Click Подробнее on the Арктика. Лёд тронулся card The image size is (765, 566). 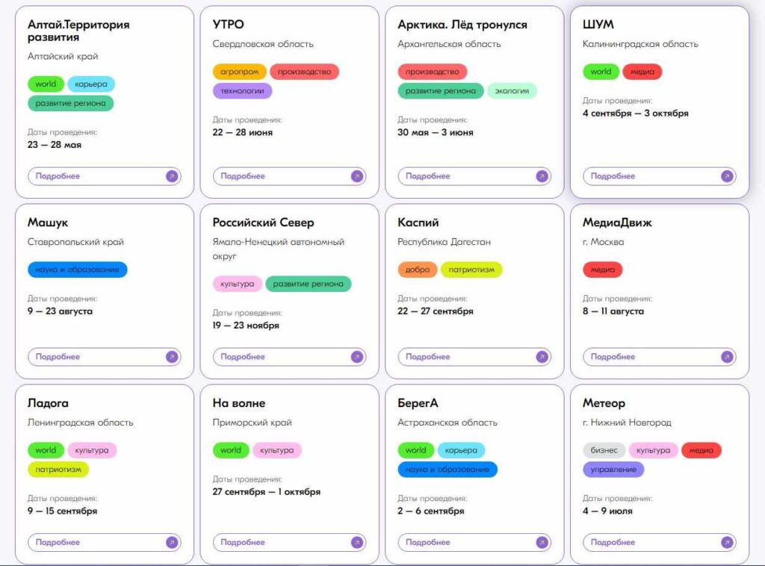click(428, 176)
